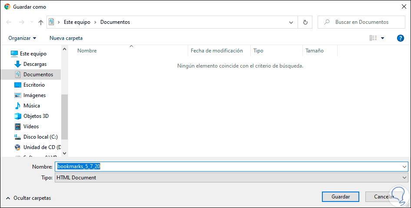Select 'Este equipo' in the navigation tree
The height and width of the screenshot is (208, 411).
tap(33, 54)
